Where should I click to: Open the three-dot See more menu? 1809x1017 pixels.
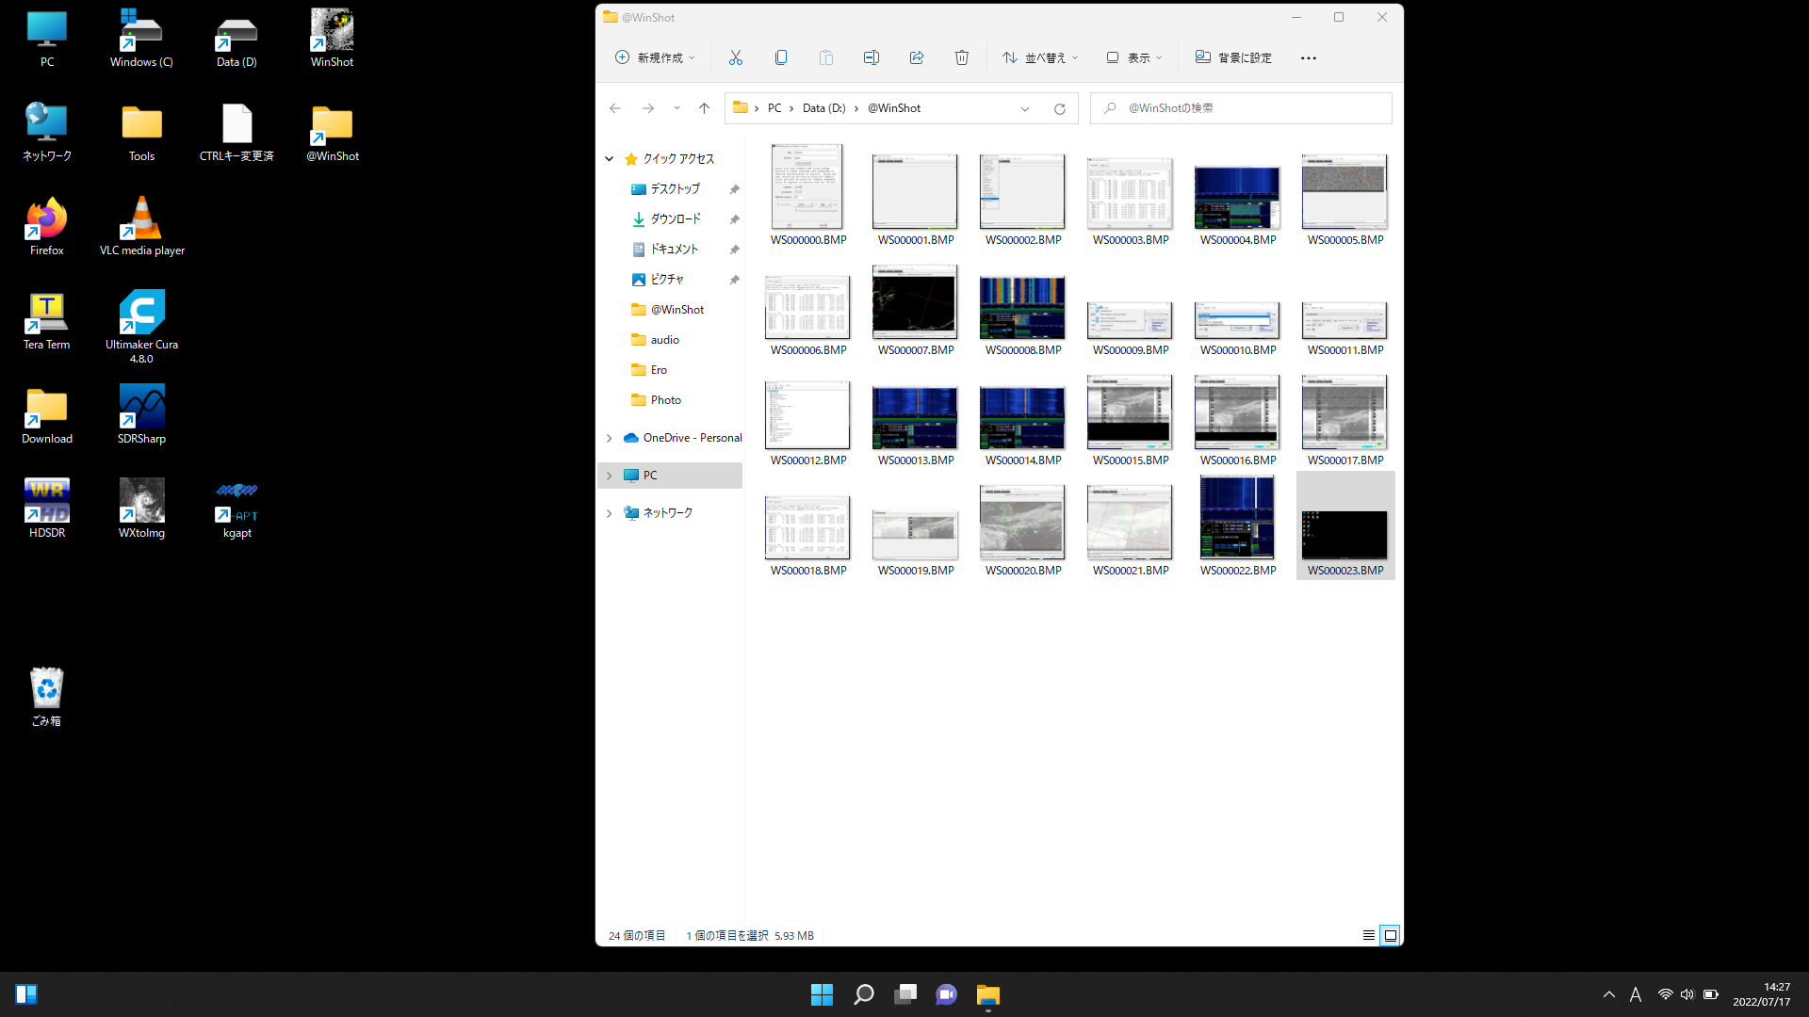(x=1309, y=57)
